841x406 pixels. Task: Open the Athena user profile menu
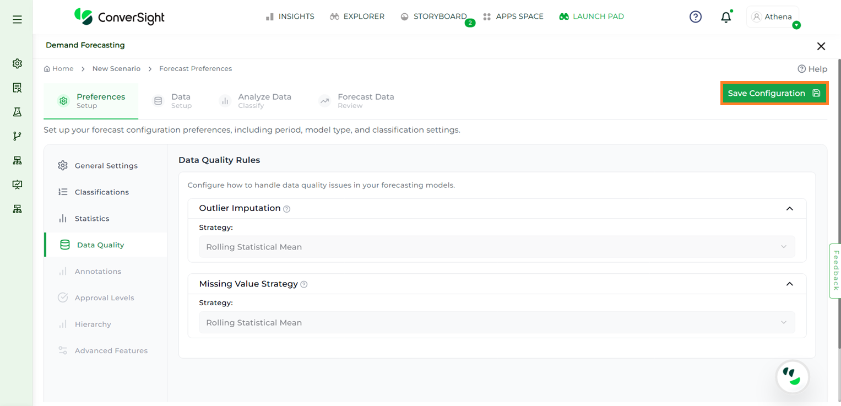point(772,17)
